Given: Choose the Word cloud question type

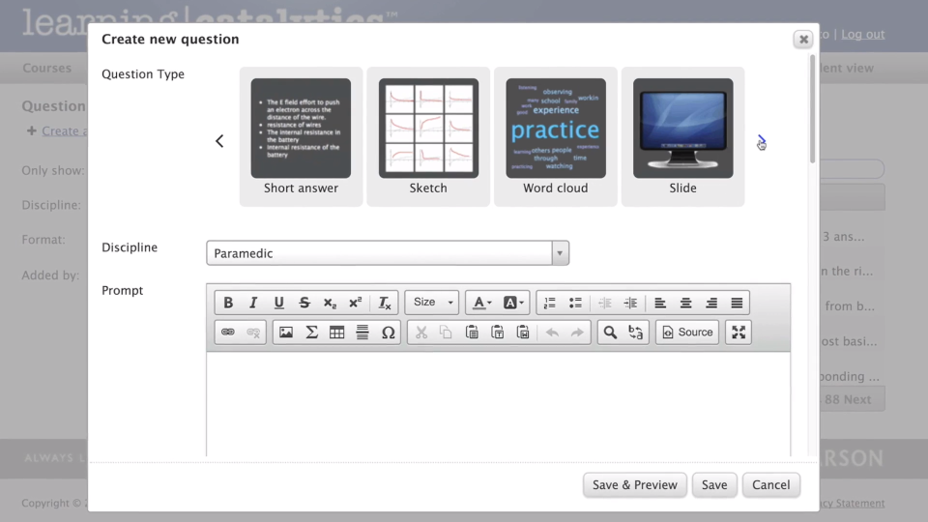Looking at the screenshot, I should [556, 136].
